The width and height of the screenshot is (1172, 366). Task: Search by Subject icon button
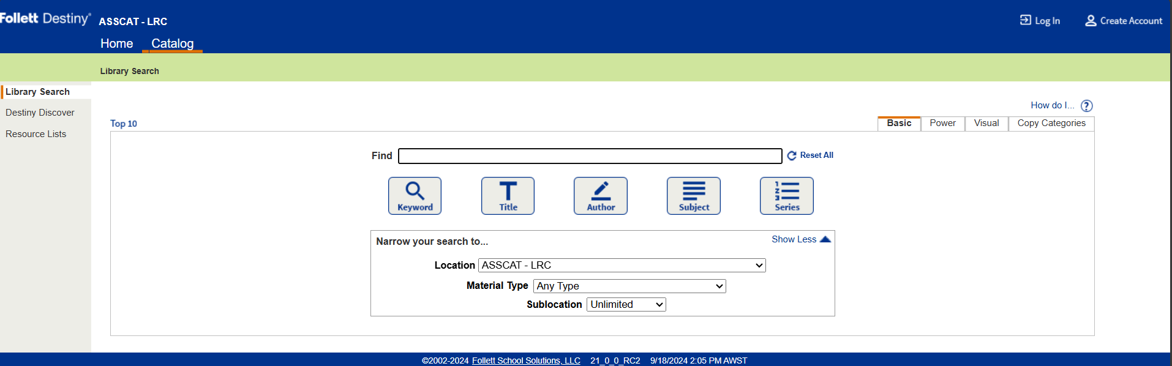[x=694, y=196]
